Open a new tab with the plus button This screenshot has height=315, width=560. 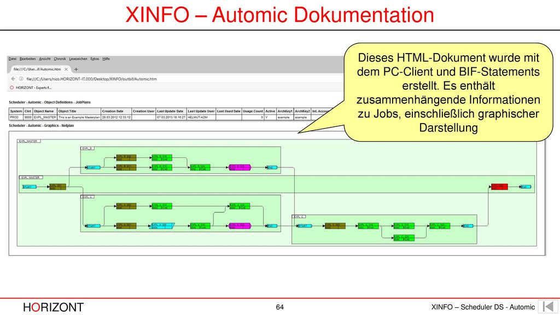(x=76, y=69)
